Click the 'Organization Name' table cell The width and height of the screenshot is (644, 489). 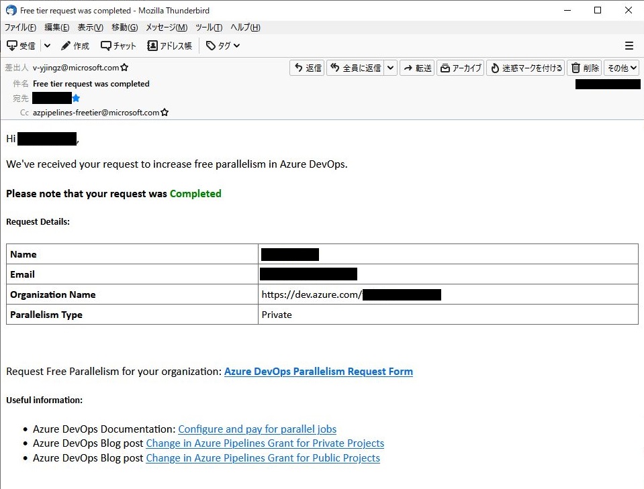tap(132, 294)
